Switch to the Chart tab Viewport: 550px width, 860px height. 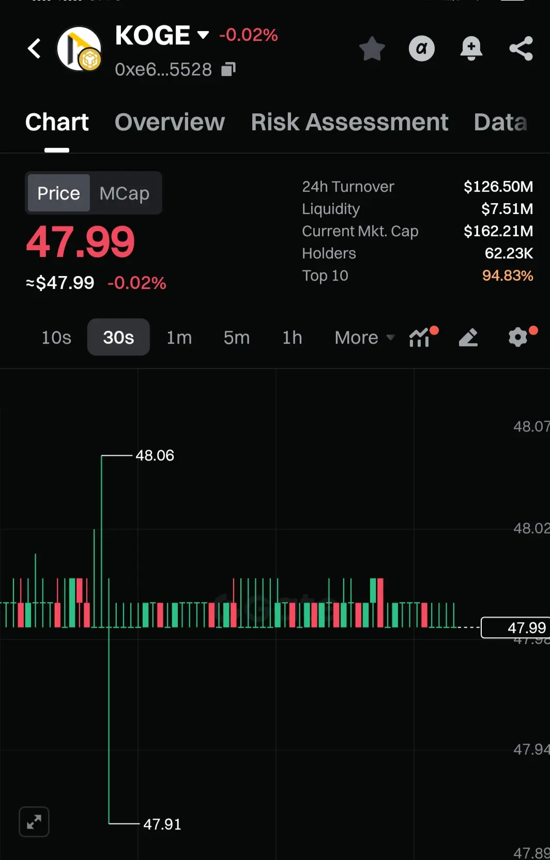pyautogui.click(x=57, y=122)
